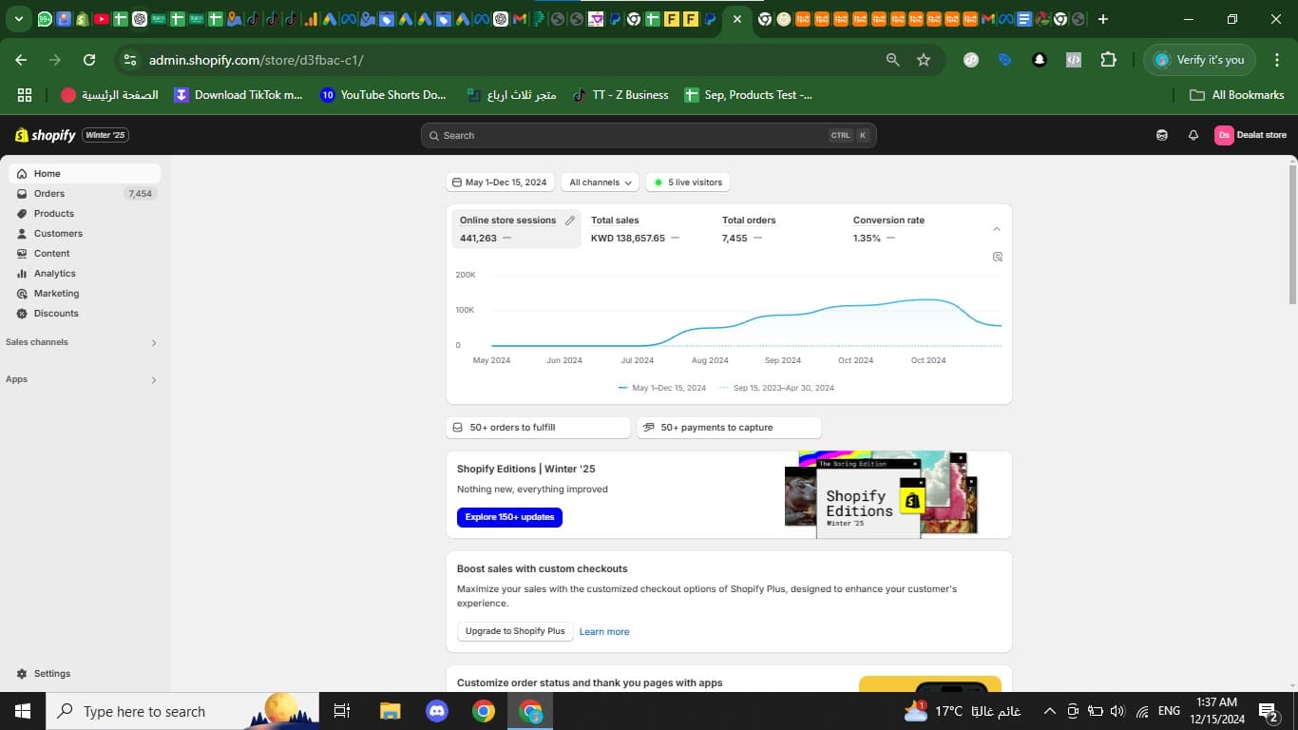
Task: Click the Explore 150+ updates button
Action: click(509, 517)
